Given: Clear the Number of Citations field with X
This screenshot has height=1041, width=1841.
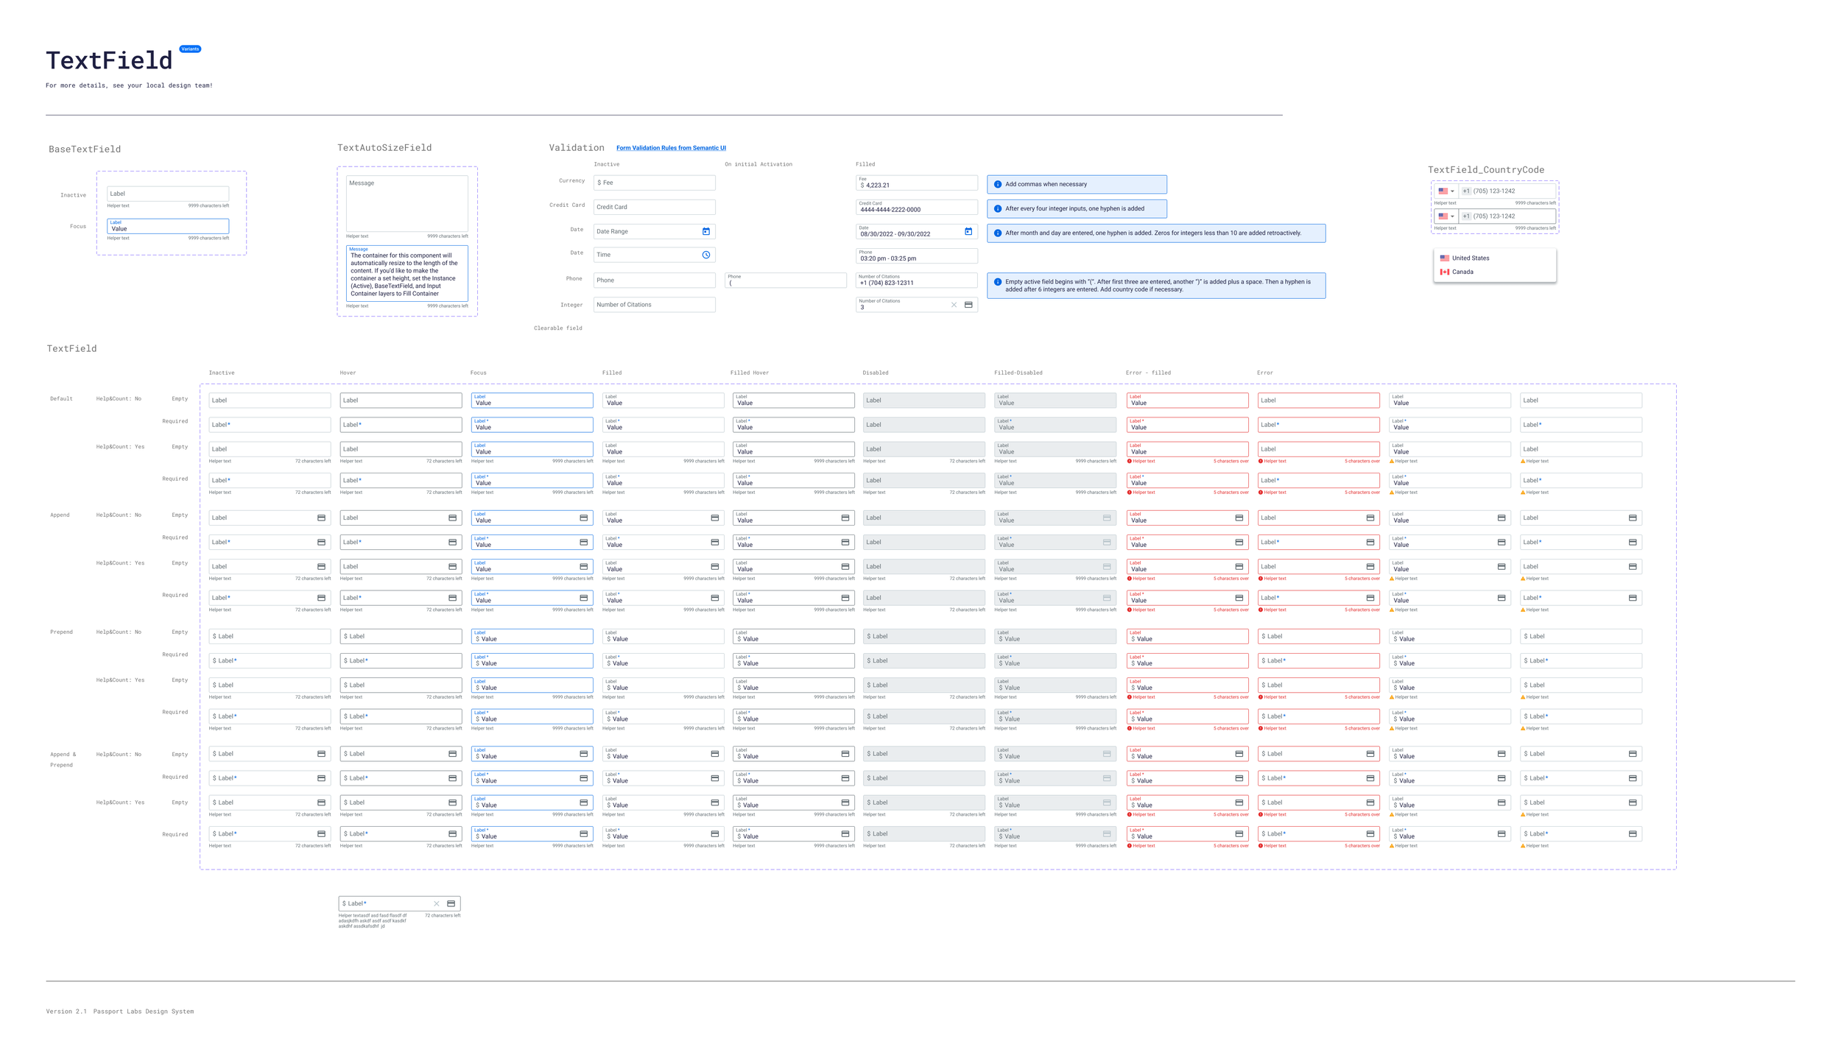Looking at the screenshot, I should [x=954, y=305].
